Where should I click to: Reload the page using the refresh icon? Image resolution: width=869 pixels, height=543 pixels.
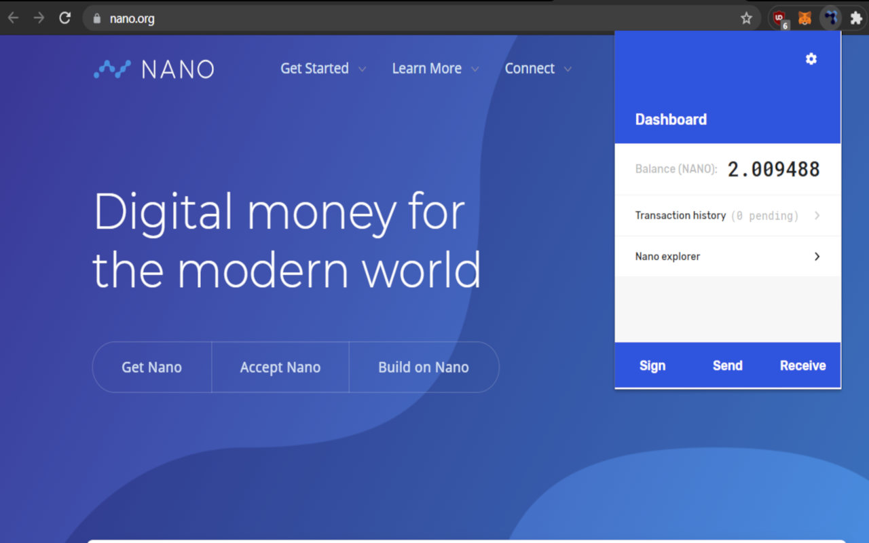(64, 18)
